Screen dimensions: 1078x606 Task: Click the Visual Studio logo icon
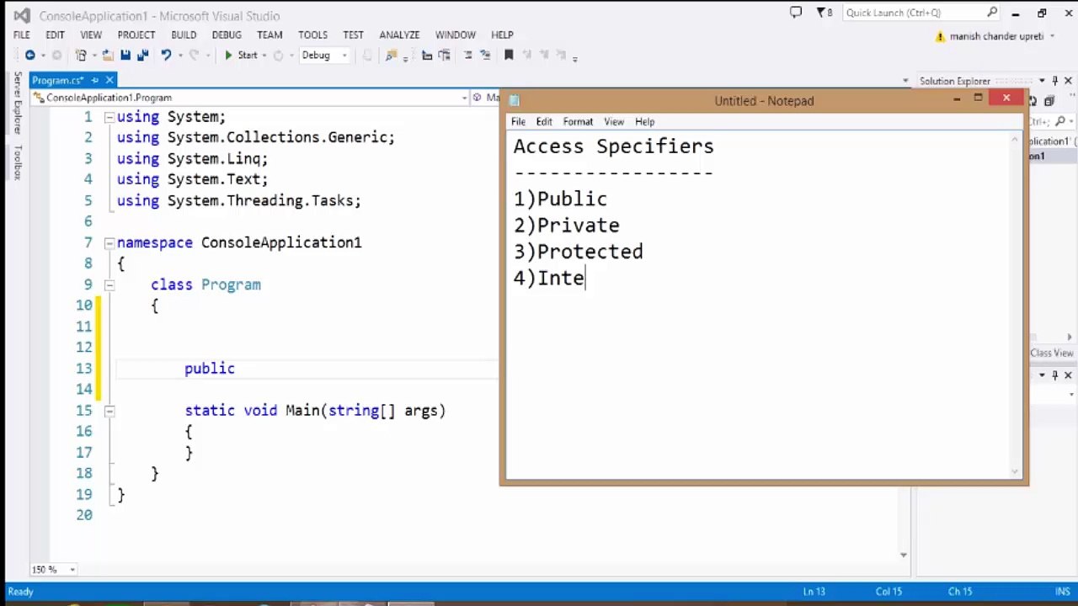pos(21,15)
